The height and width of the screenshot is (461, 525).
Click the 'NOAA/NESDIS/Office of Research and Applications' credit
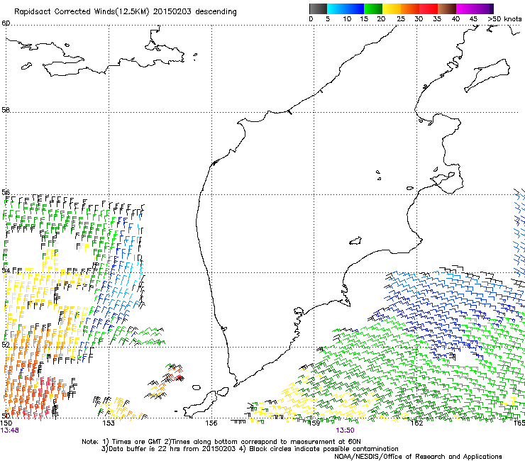418,457
